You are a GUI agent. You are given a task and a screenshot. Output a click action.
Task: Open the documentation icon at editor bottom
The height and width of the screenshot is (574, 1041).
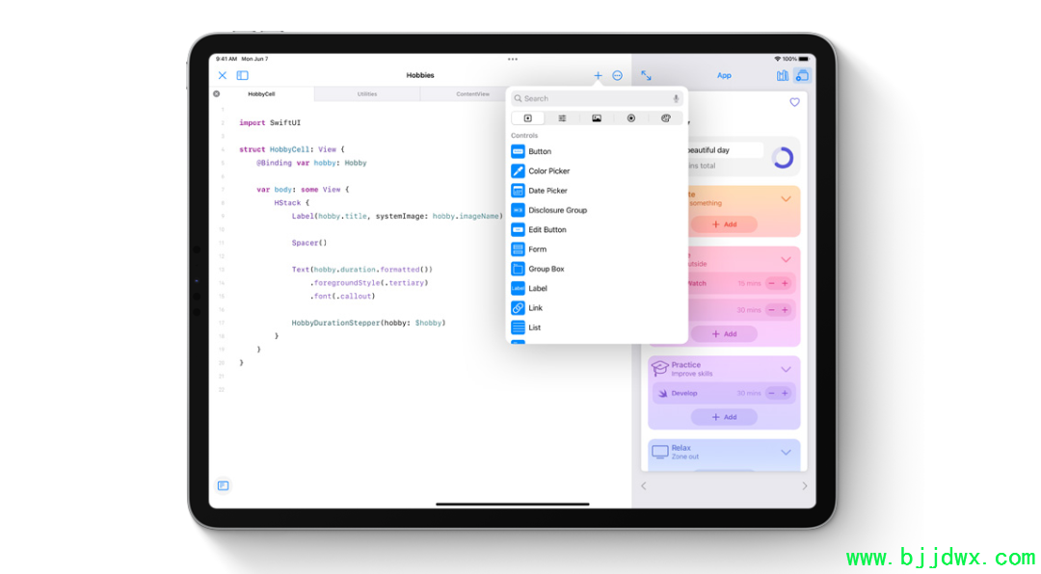(223, 485)
